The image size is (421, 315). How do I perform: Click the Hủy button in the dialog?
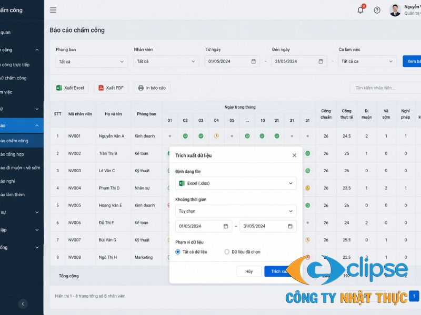[249, 271]
